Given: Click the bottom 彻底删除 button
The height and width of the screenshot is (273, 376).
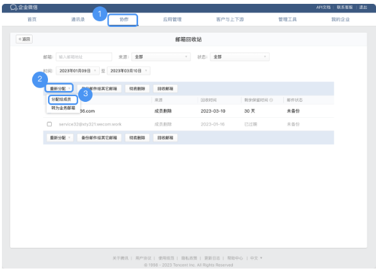Looking at the screenshot, I should (137, 138).
